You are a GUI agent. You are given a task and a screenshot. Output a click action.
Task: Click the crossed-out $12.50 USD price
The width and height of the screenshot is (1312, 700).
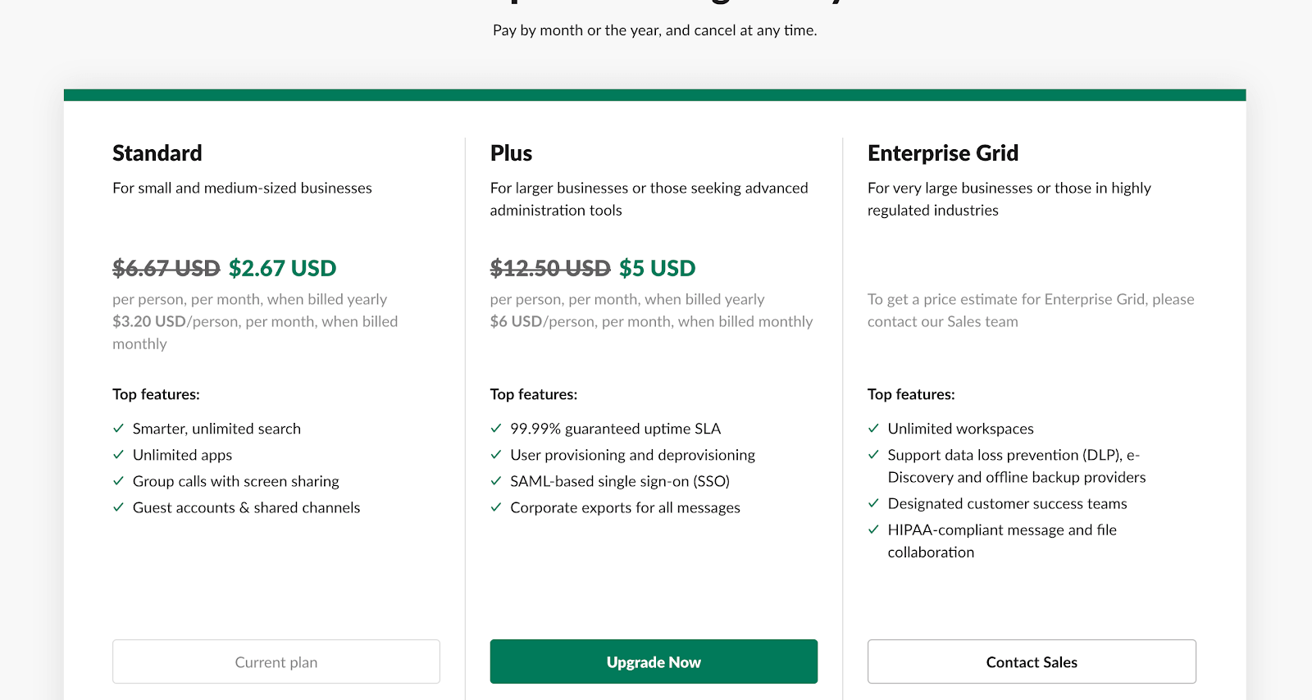click(x=550, y=268)
